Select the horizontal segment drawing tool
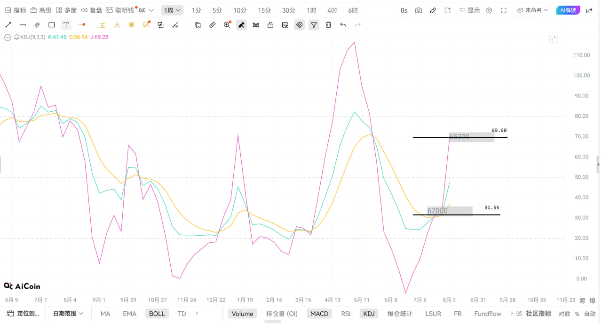 click(23, 25)
